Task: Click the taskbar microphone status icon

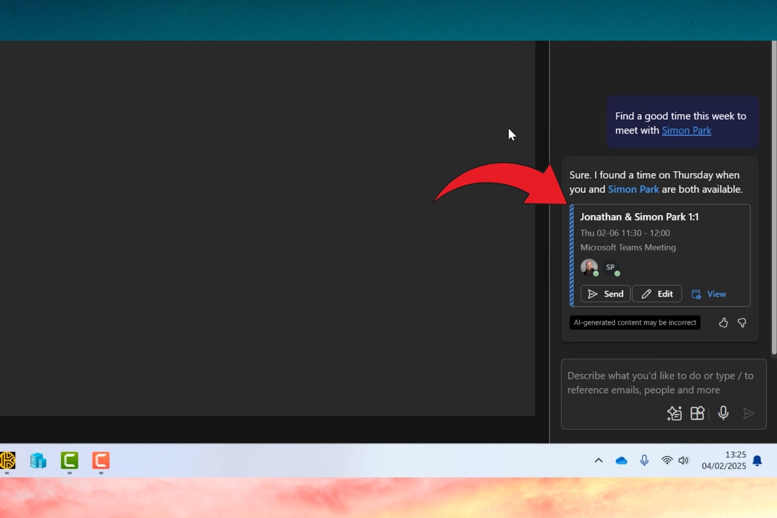Action: [644, 460]
